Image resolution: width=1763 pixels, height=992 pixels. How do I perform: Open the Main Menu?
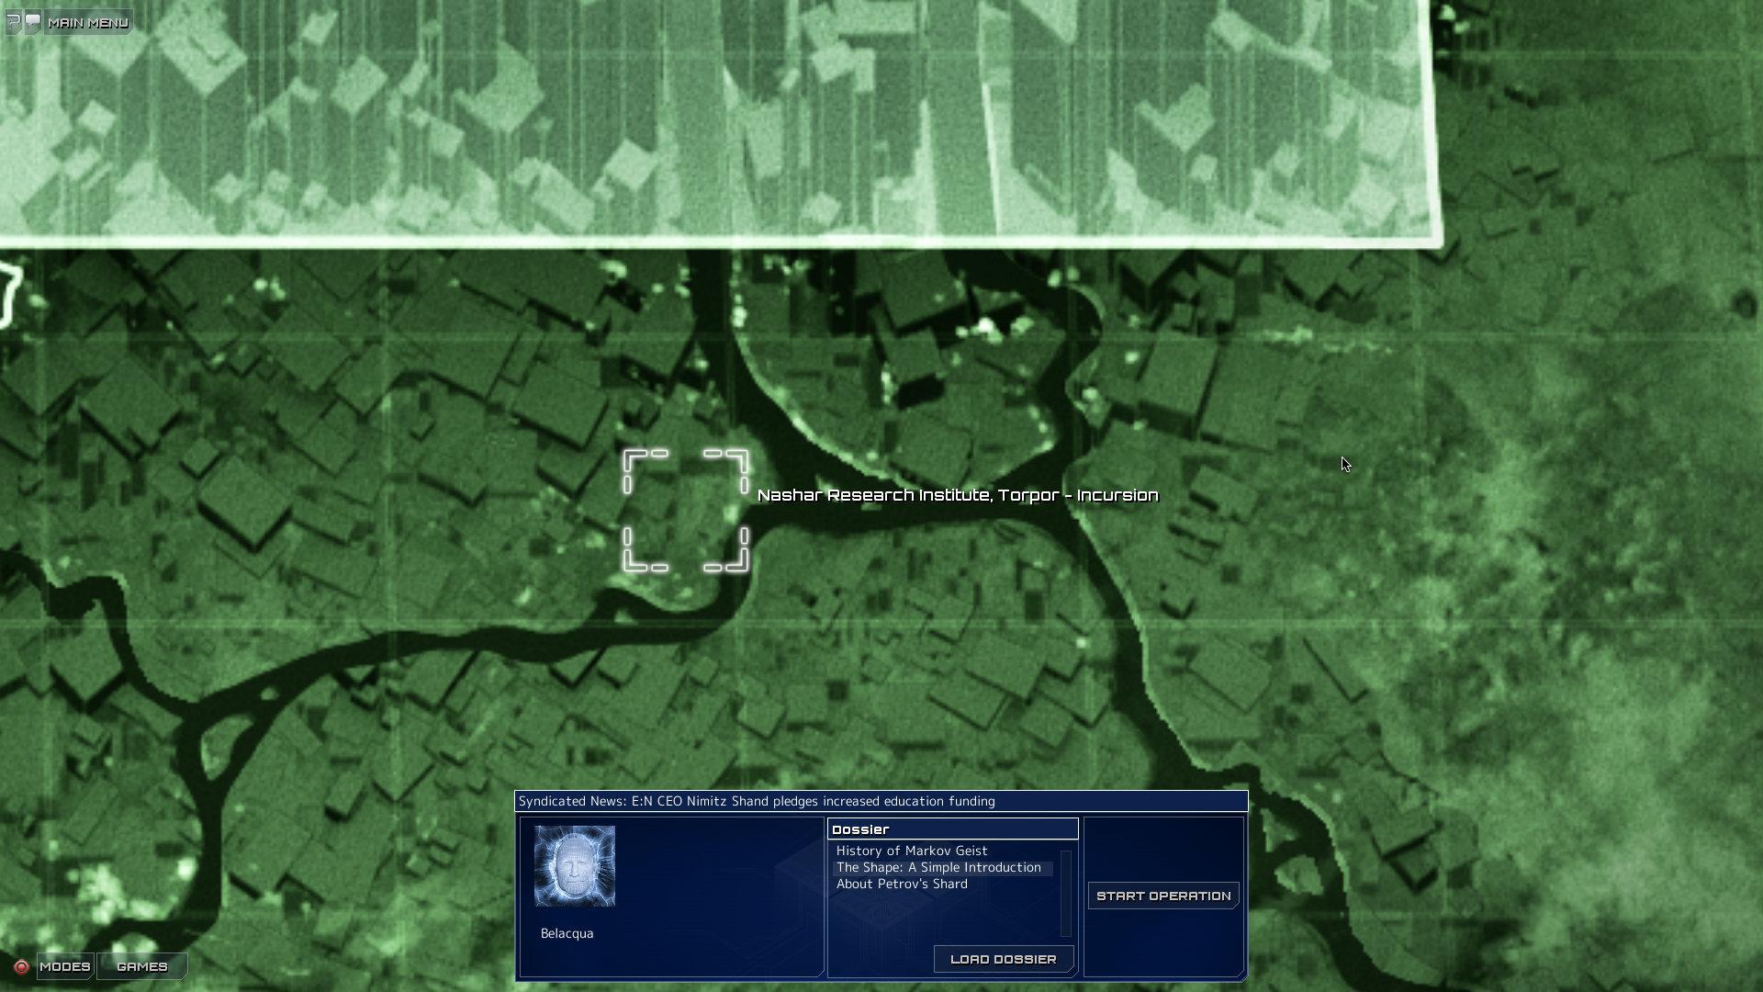click(88, 22)
